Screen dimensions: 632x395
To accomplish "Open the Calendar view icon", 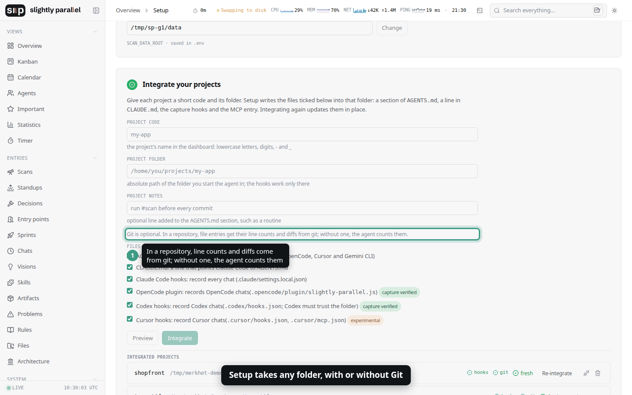I will 11,77.
